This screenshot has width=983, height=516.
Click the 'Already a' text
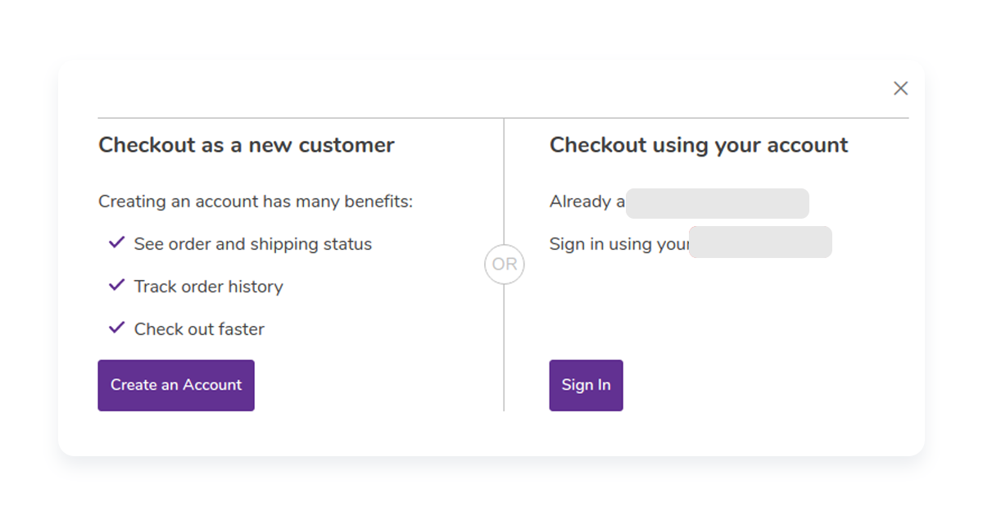point(587,201)
